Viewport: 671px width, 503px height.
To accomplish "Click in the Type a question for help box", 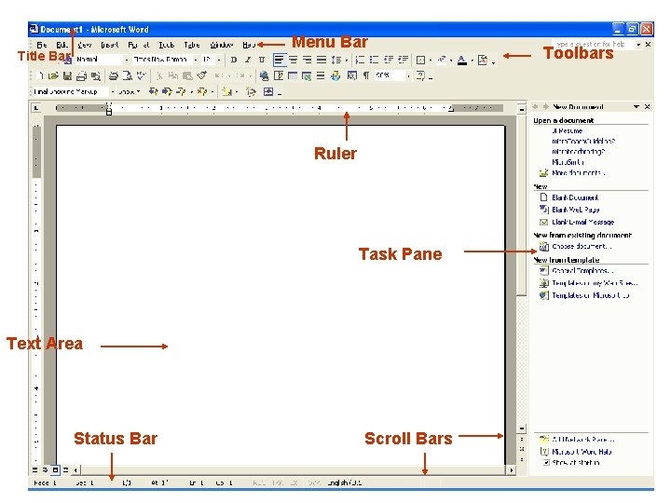I will coord(594,44).
